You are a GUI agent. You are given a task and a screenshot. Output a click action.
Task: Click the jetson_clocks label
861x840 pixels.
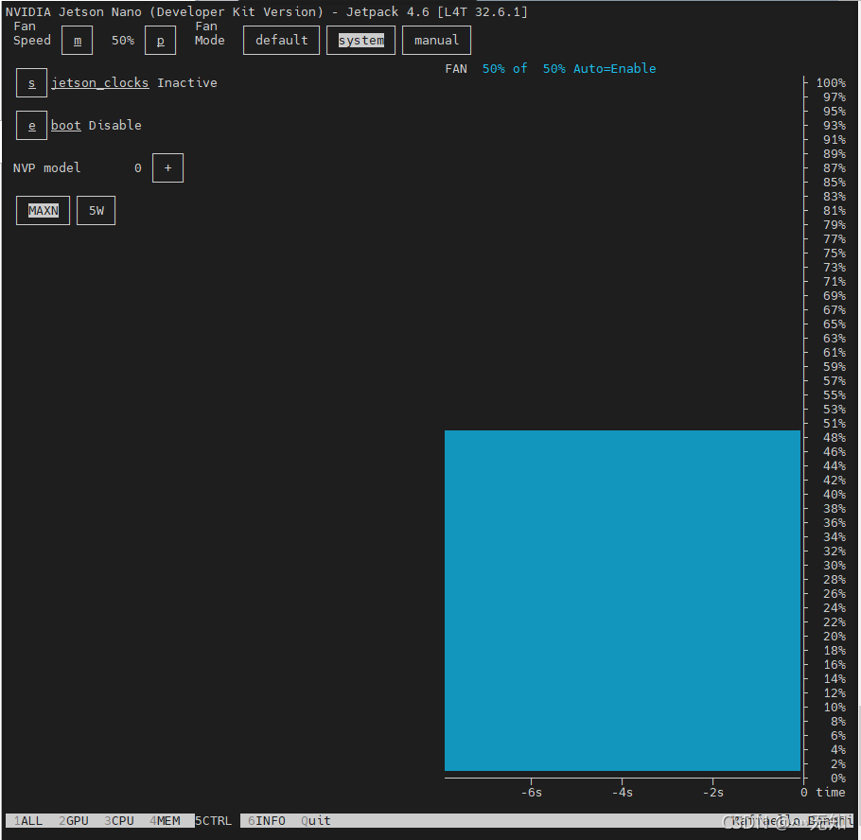(x=100, y=83)
